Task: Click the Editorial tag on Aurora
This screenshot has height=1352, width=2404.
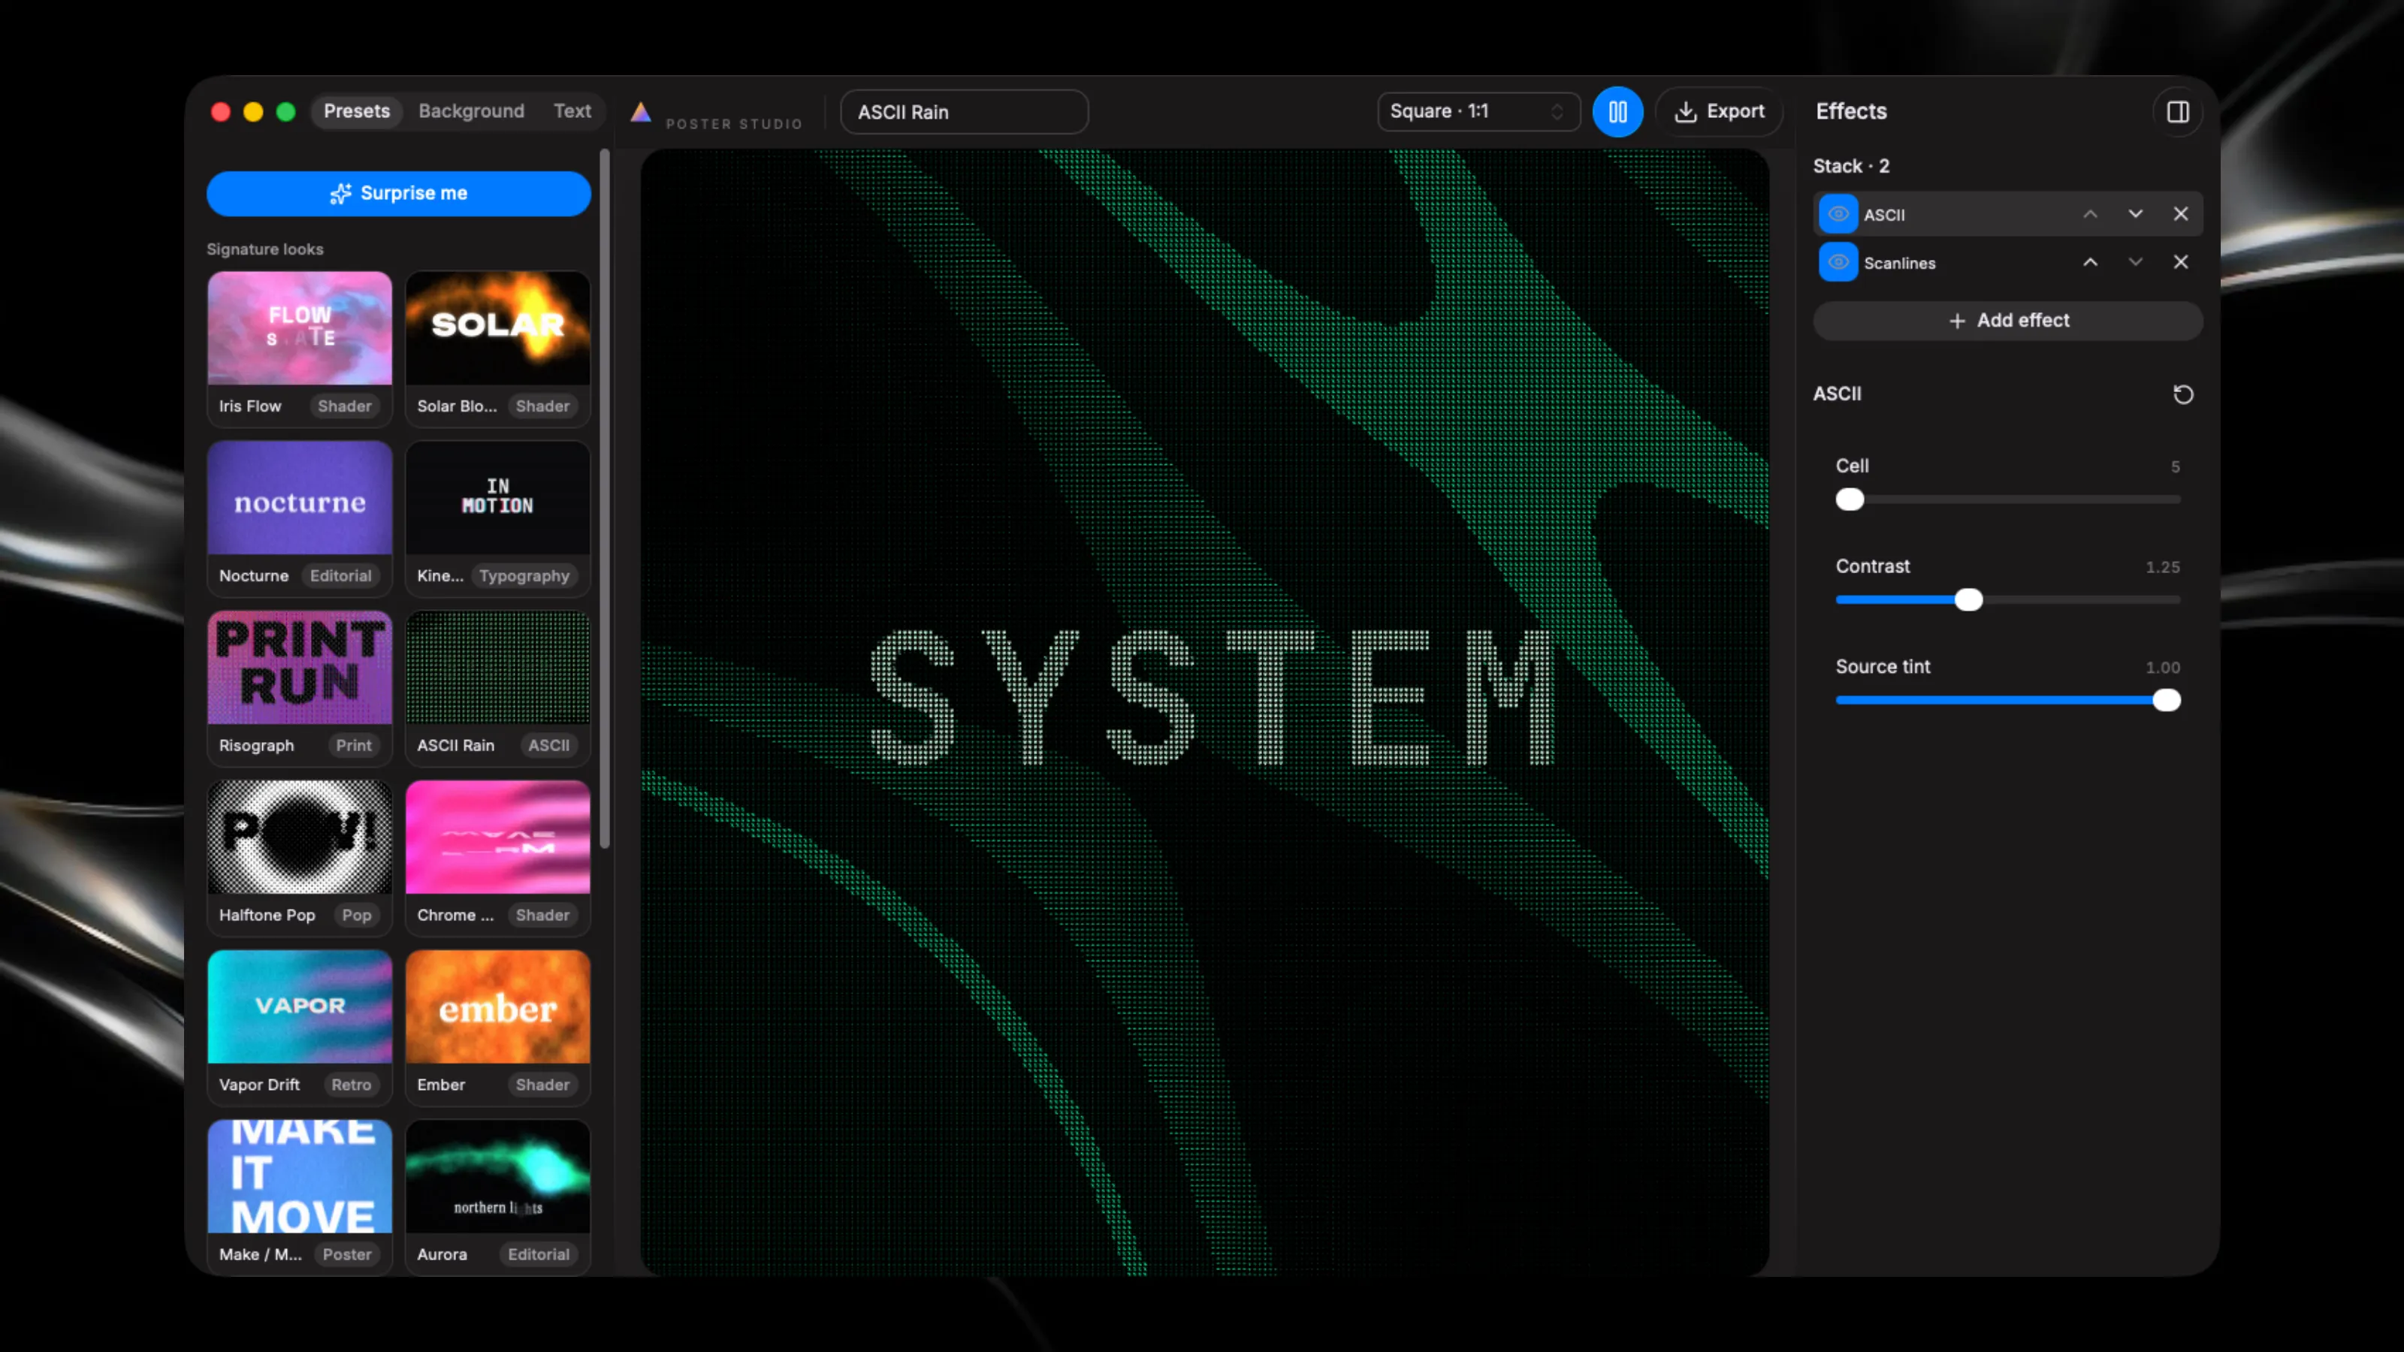Action: tap(539, 1256)
